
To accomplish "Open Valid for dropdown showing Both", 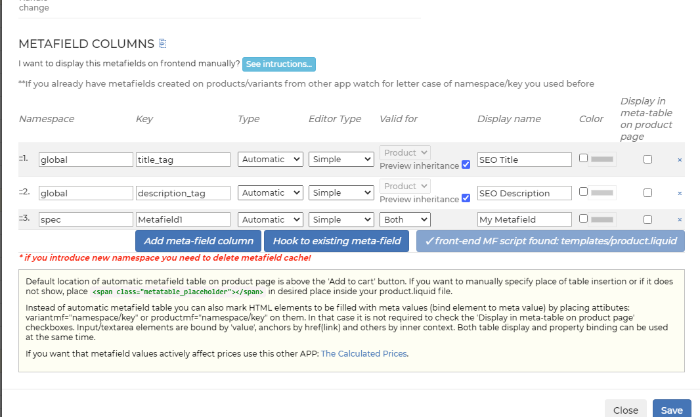I will click(405, 219).
